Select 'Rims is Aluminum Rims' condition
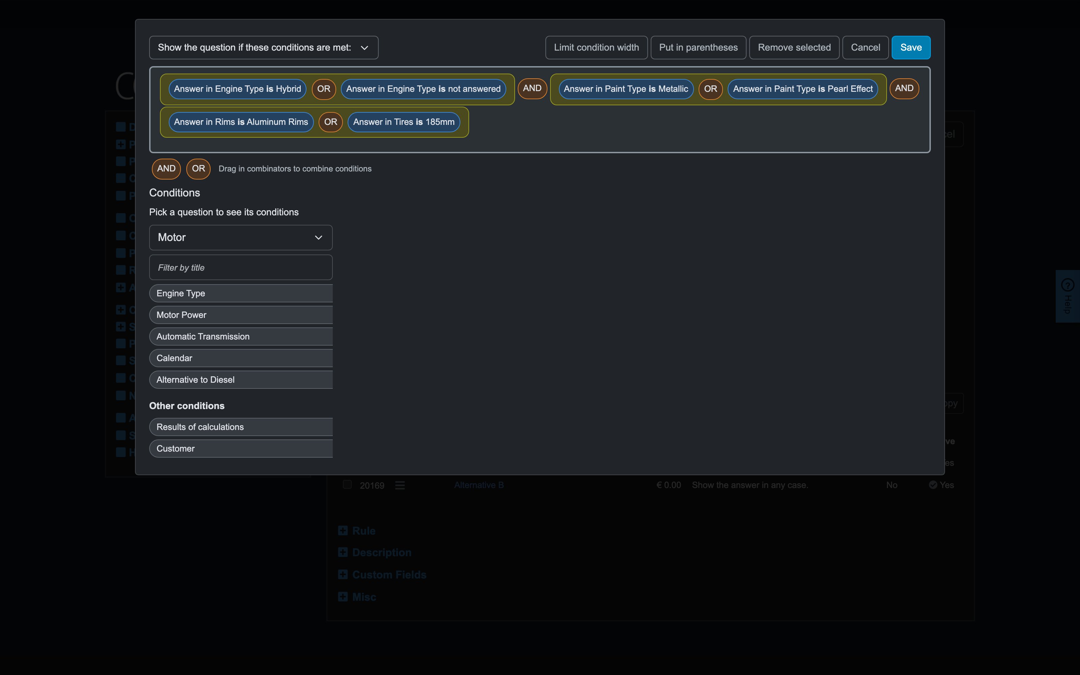Viewport: 1080px width, 675px height. (x=241, y=122)
